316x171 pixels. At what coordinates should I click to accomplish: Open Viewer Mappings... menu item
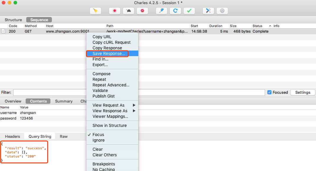pyautogui.click(x=112, y=117)
